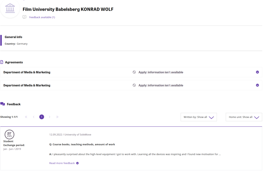Open the Home unit filter dropdown
Image resolution: width=263 pixels, height=171 pixels.
point(244,117)
